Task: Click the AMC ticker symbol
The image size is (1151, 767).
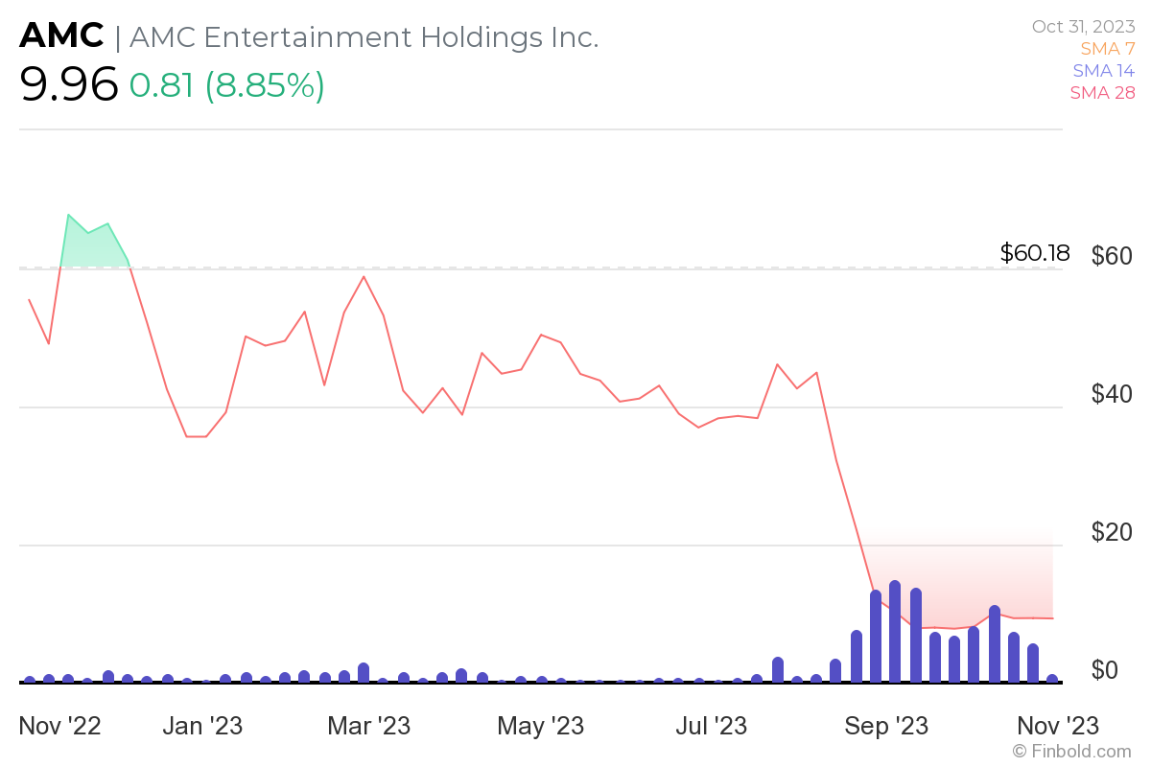Action: 61,36
